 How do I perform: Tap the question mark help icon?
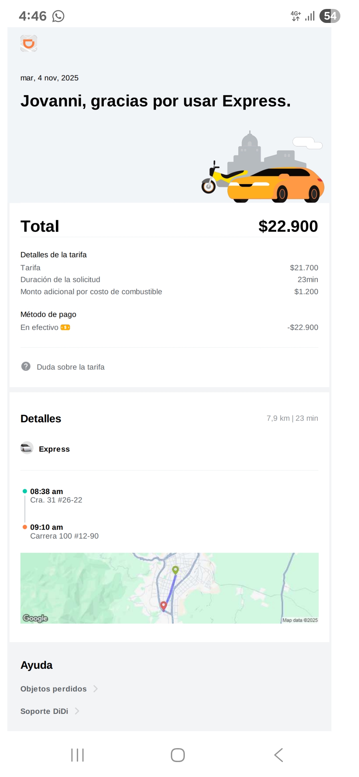pyautogui.click(x=26, y=366)
